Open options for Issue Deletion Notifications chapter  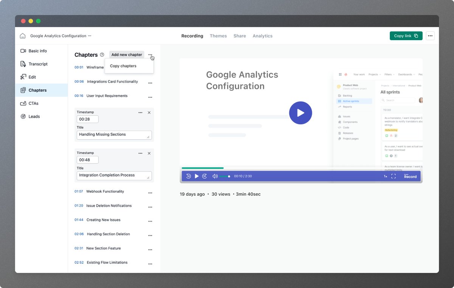150,207
